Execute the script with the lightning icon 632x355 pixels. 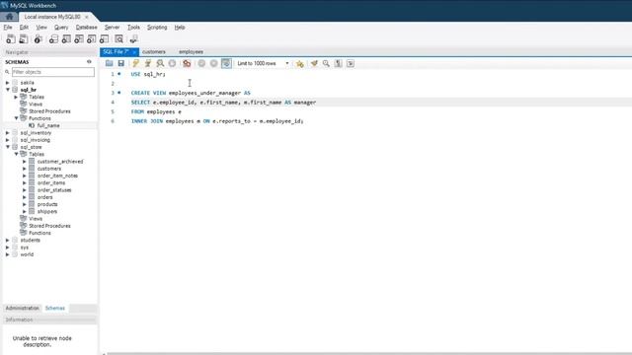coord(136,63)
